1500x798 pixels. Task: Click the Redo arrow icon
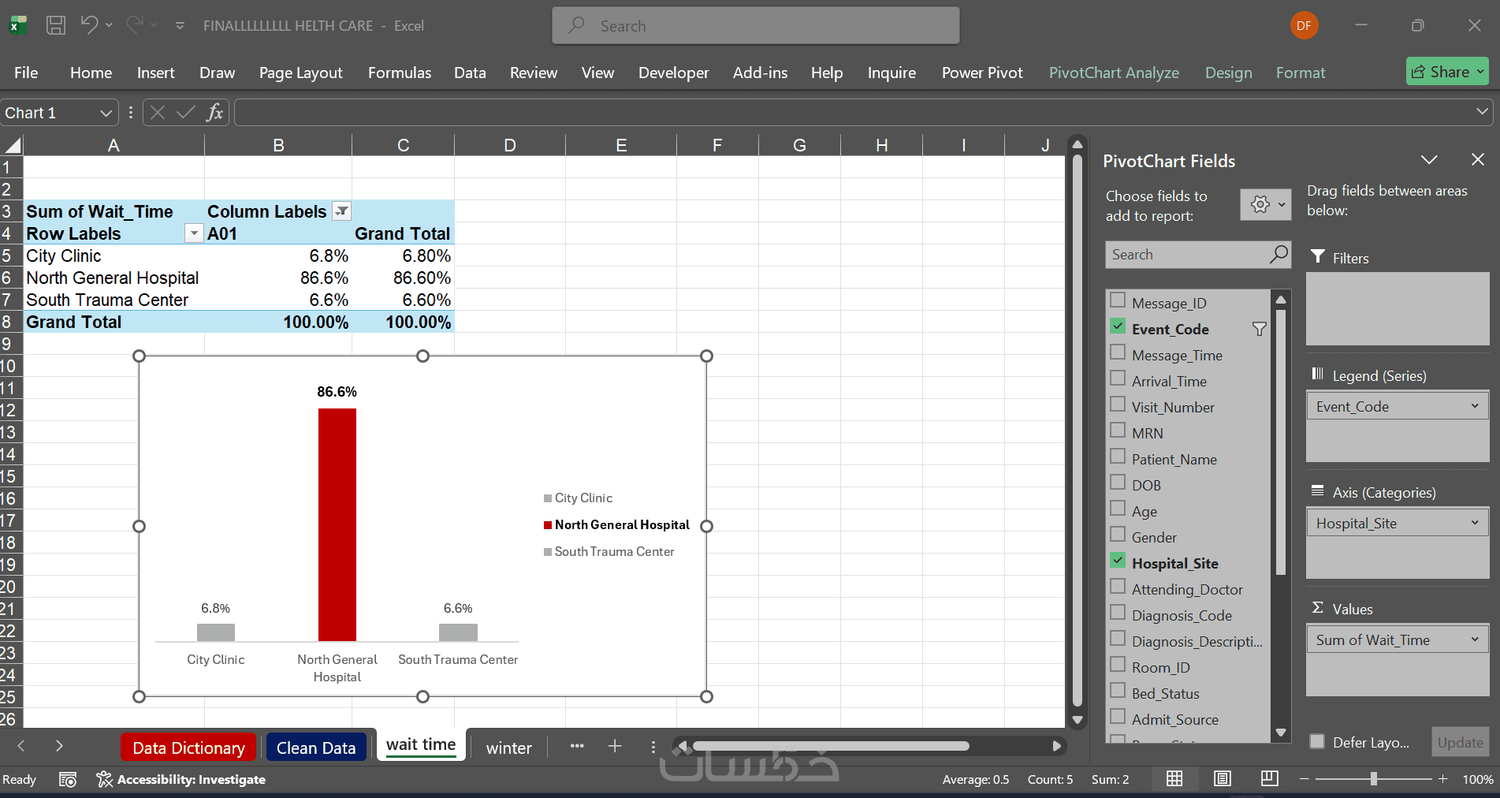(x=135, y=25)
